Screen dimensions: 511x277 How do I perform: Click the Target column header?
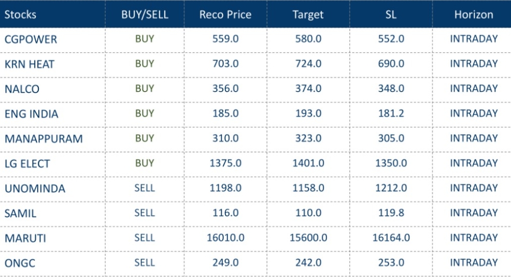click(308, 14)
